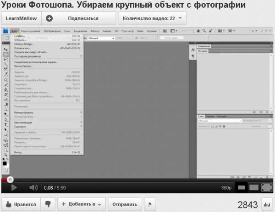Flag the video with the flag icon

150,205
